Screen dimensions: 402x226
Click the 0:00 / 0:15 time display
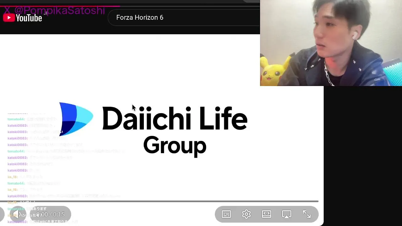coord(50,214)
